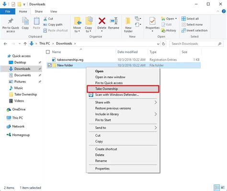The width and height of the screenshot is (227, 191).
Task: Click Select none in ribbon
Action: pyautogui.click(x=192, y=24)
